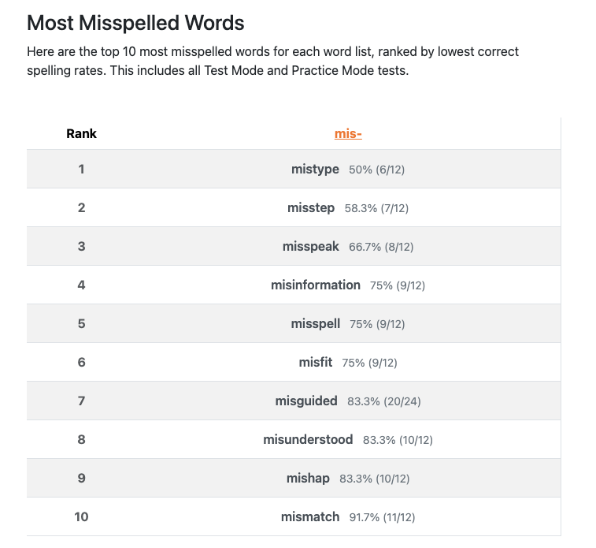The width and height of the screenshot is (596, 548).
Task: Select the word "misspeak"
Action: 311,246
